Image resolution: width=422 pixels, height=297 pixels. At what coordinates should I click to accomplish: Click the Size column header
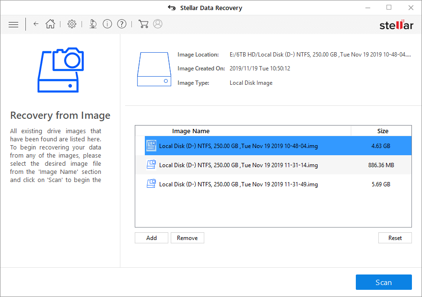383,131
